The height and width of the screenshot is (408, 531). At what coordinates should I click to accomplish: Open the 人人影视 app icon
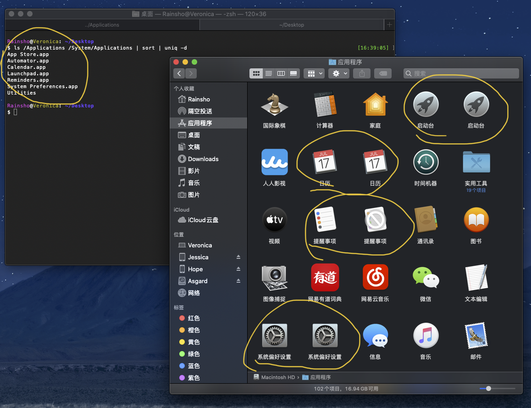(x=274, y=162)
